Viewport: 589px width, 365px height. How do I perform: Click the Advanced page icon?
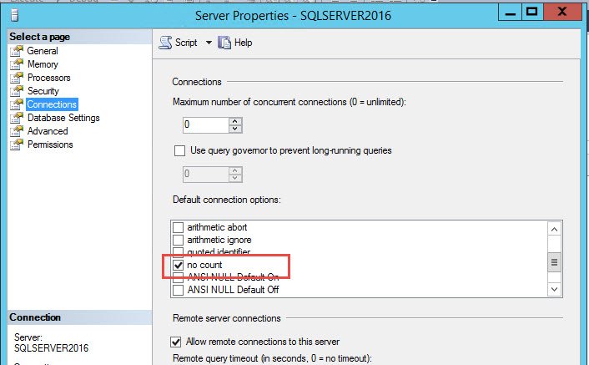[x=17, y=131]
